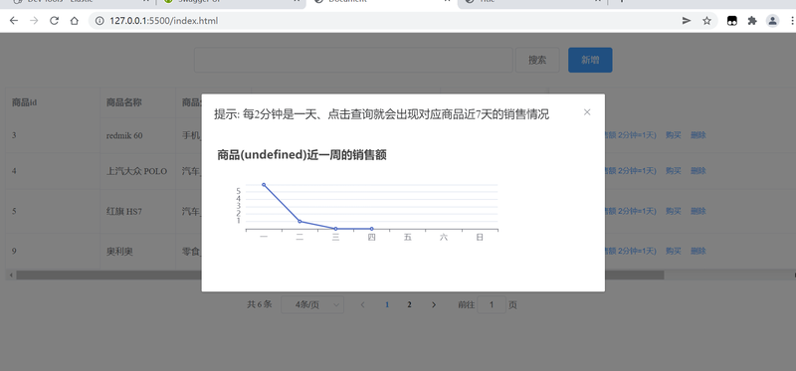
Task: Bookmark this page with the star icon
Action: (706, 21)
